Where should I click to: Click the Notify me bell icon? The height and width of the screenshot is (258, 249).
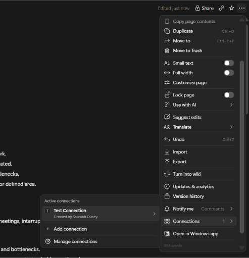[x=167, y=209]
